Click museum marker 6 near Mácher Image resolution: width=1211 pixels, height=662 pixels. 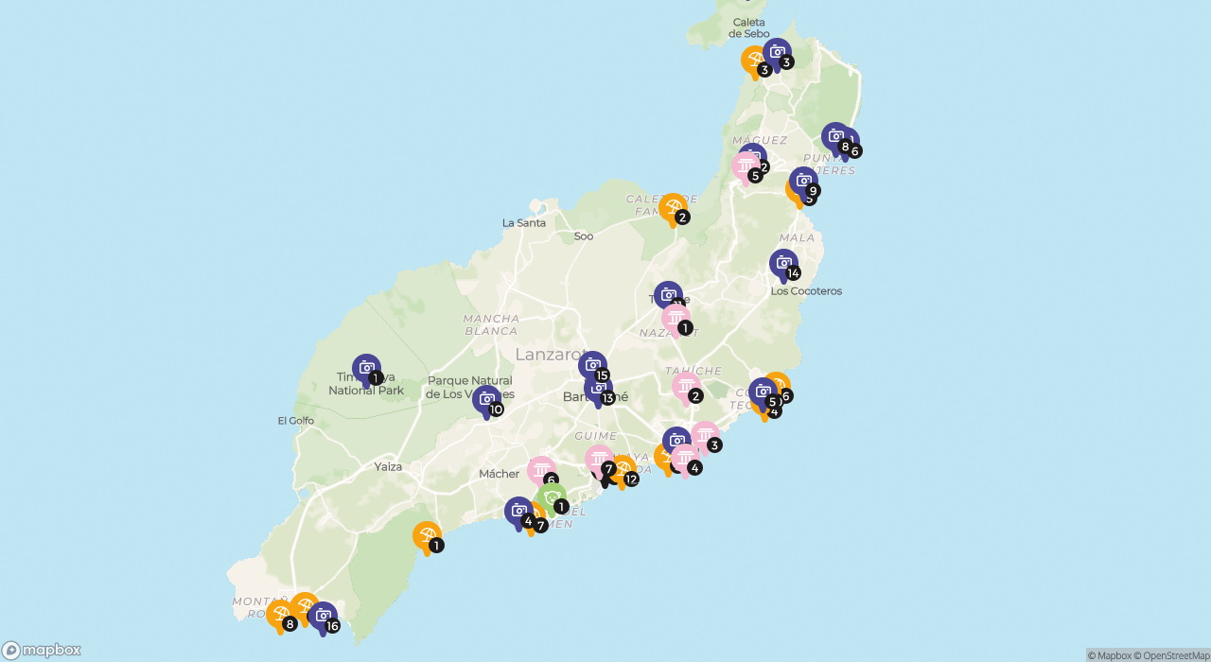click(x=541, y=471)
